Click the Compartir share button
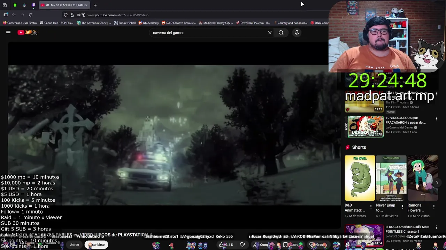 point(264,245)
